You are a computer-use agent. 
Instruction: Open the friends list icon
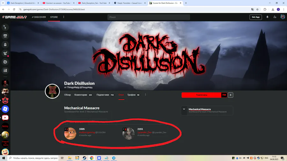[275, 17]
